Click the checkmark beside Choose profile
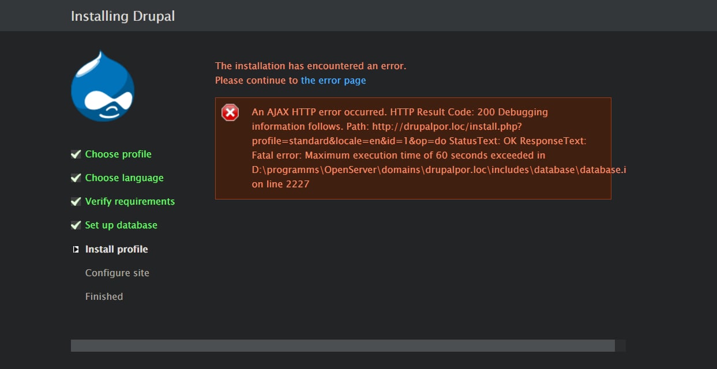The image size is (717, 369). (76, 154)
